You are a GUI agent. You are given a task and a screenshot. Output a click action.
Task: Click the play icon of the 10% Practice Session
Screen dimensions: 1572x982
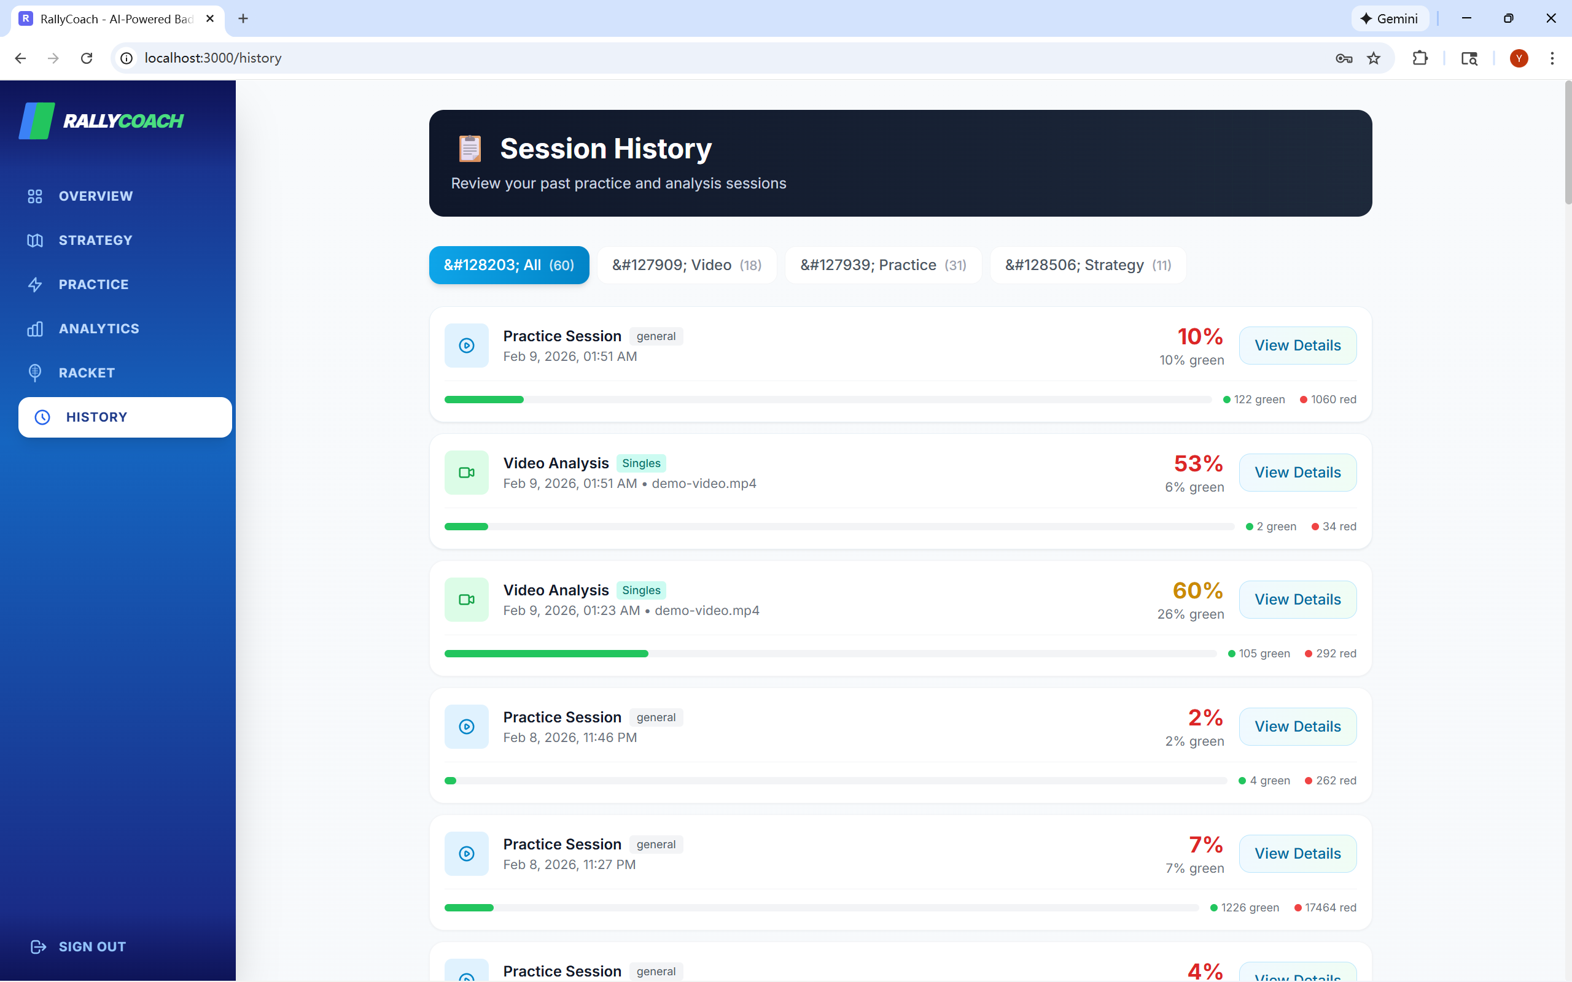[x=467, y=346]
